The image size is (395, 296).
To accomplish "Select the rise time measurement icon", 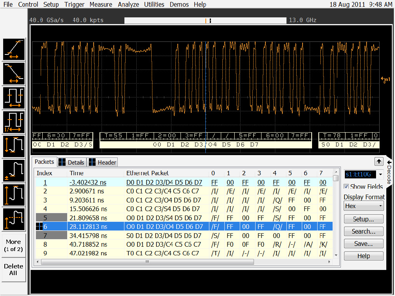I will 14,49.
